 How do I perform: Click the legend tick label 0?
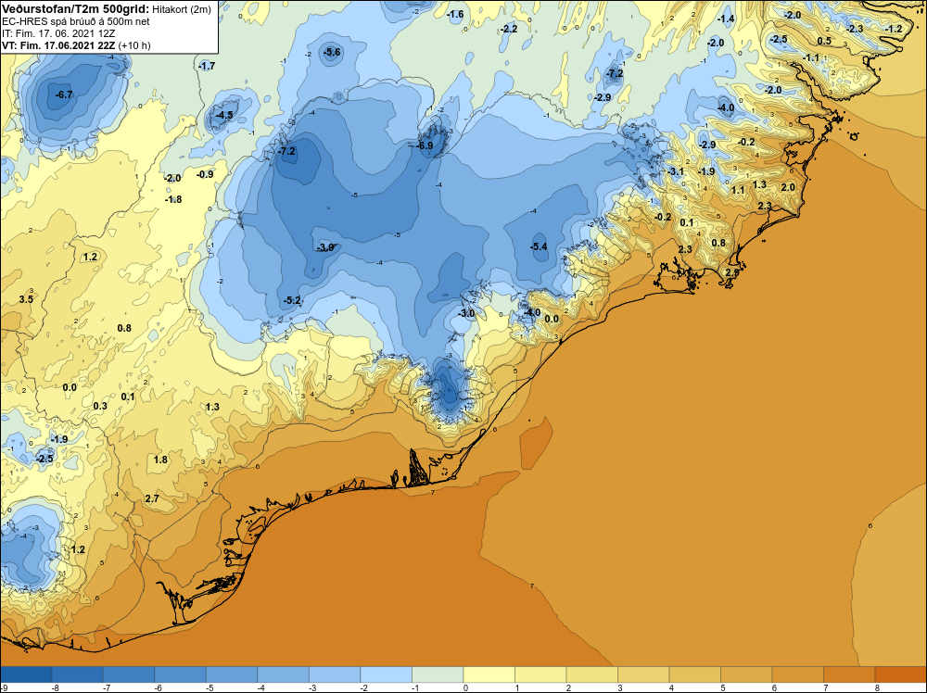coord(465,687)
